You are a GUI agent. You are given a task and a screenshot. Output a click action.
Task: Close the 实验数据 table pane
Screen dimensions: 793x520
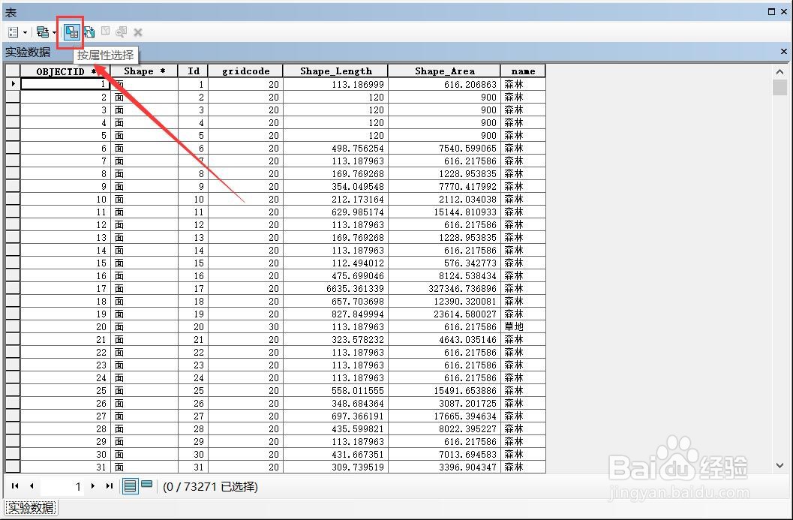point(784,52)
